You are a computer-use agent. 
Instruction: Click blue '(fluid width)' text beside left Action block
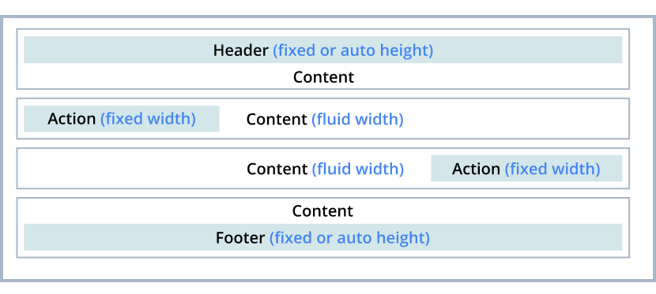click(x=358, y=120)
